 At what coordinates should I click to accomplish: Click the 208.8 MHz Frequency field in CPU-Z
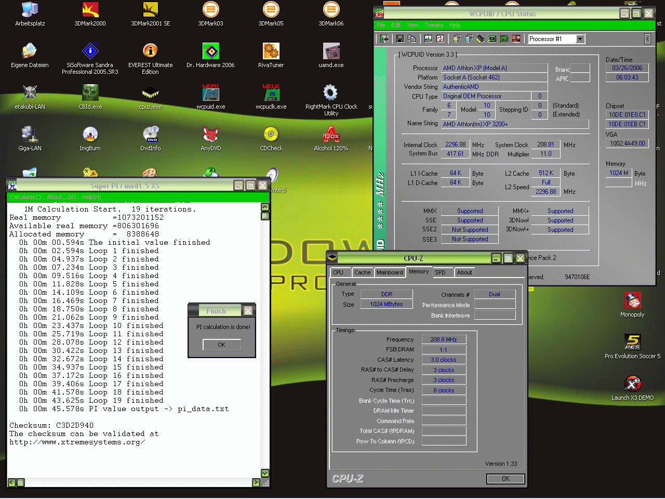coord(444,339)
